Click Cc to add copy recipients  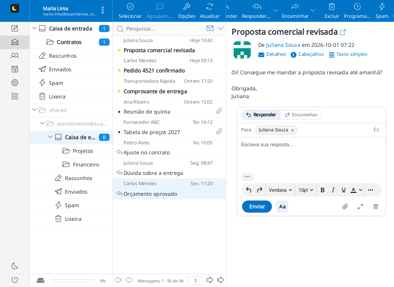[376, 130]
